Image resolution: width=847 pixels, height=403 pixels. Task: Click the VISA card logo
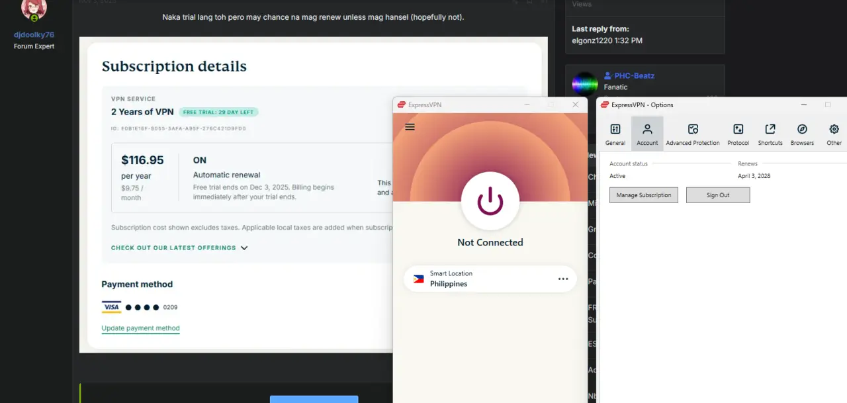point(111,307)
